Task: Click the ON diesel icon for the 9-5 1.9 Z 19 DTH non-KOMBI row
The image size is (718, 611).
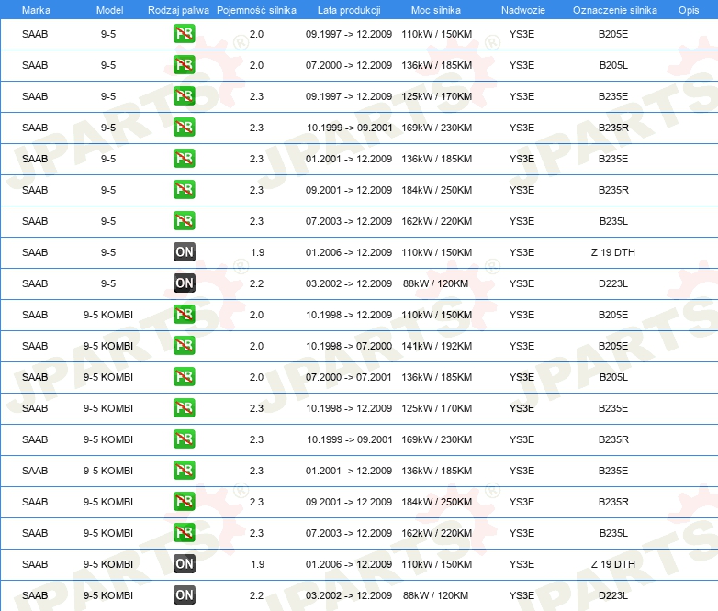Action: [184, 251]
